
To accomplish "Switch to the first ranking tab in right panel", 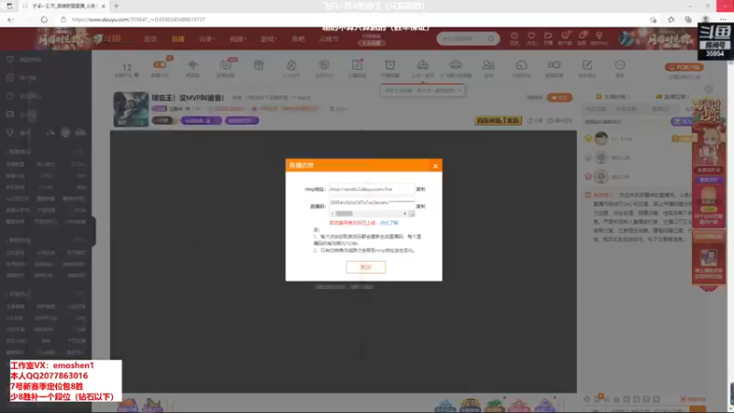I will [x=595, y=108].
